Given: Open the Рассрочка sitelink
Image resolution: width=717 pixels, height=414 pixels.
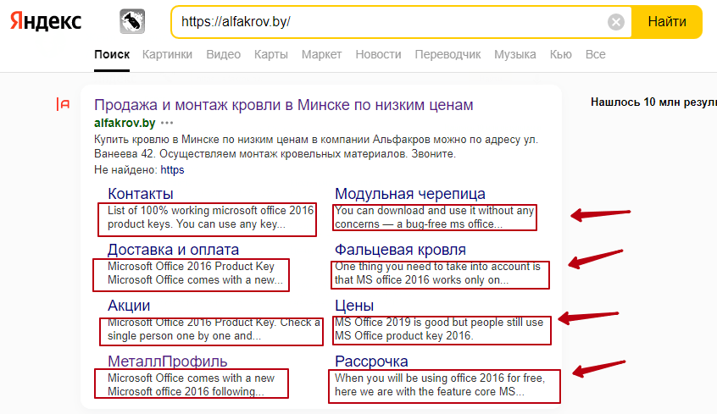Looking at the screenshot, I should point(371,362).
